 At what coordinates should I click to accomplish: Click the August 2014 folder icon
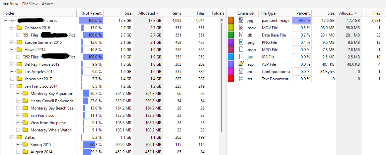coord(25,152)
